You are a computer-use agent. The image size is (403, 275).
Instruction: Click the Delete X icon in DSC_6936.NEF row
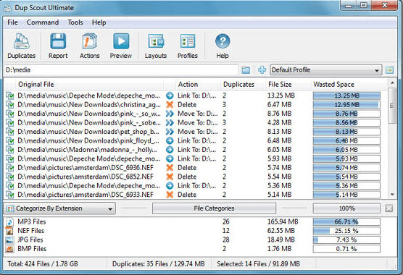pyautogui.click(x=170, y=168)
